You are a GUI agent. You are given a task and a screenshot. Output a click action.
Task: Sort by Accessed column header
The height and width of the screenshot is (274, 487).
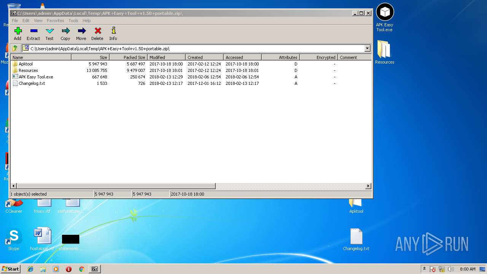point(242,57)
